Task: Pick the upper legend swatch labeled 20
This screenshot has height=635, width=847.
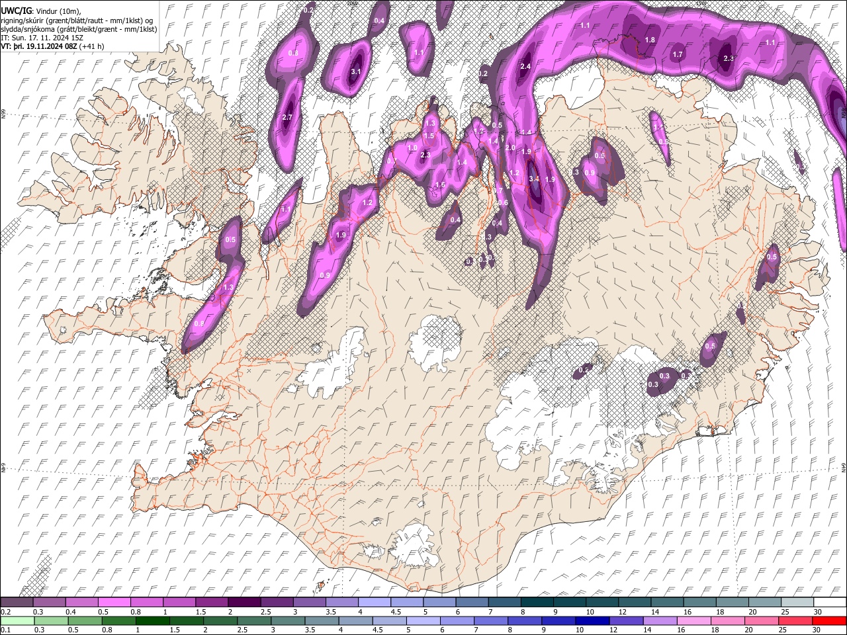Action: point(765,602)
